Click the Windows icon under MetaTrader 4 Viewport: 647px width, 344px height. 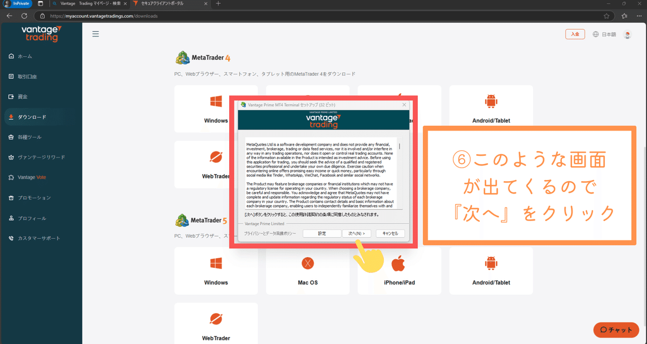coord(216,101)
